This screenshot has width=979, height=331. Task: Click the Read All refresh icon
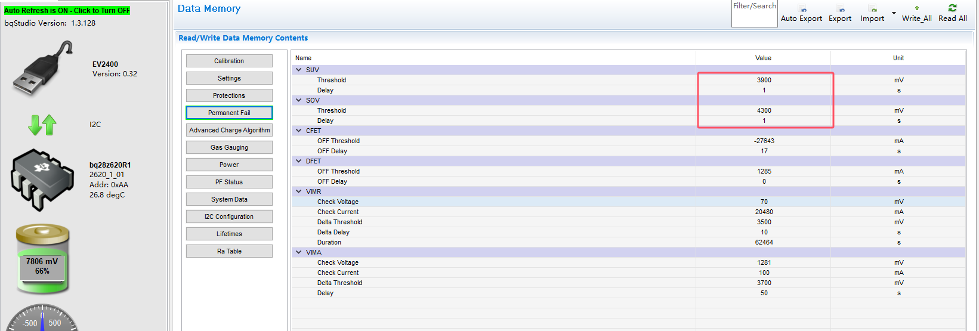pos(952,8)
